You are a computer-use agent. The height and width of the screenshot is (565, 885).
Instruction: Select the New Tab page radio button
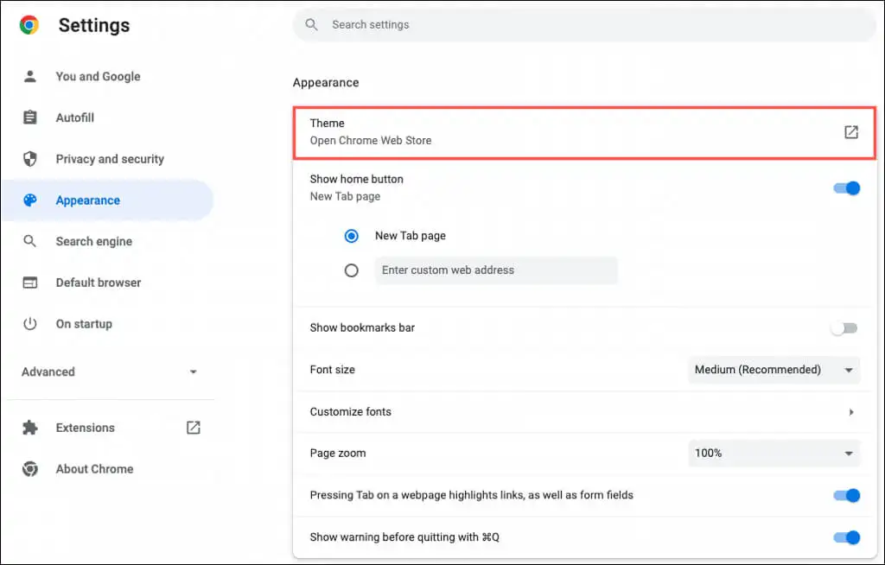352,236
